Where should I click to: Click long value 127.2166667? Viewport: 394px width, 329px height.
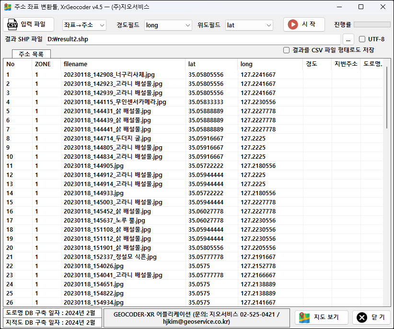click(258, 275)
